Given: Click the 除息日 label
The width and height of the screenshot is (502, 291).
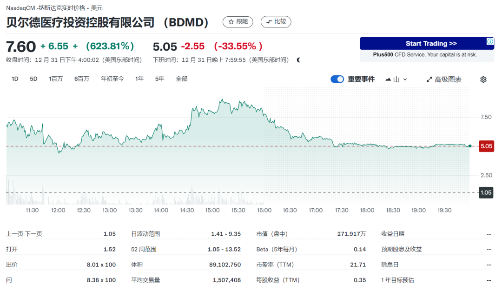Looking at the screenshot, I should pyautogui.click(x=390, y=265).
